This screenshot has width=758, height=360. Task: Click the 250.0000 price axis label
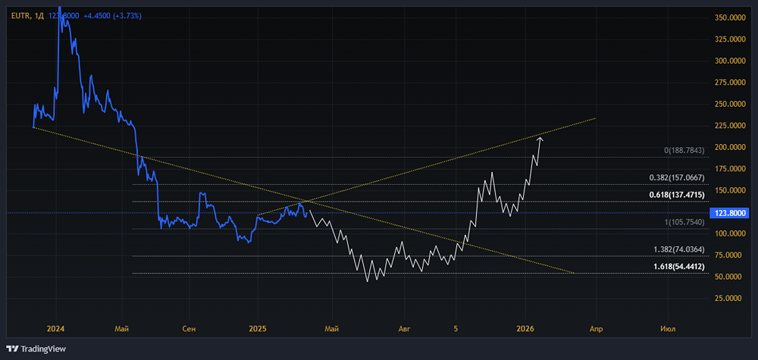coord(730,105)
